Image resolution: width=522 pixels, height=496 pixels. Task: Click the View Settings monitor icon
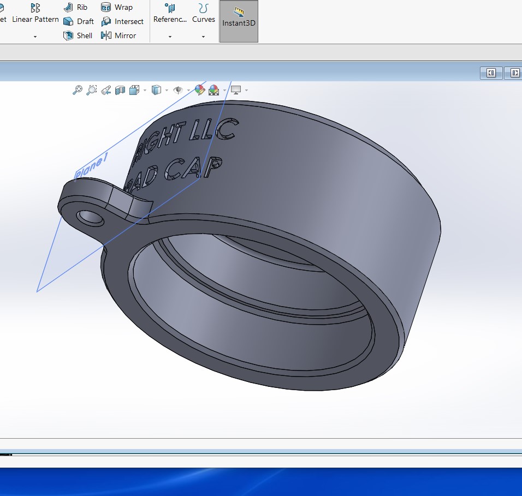tap(236, 90)
